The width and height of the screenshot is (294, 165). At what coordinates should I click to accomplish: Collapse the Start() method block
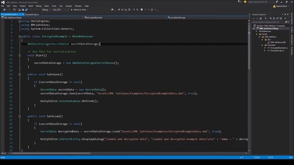pyautogui.click(x=19, y=55)
